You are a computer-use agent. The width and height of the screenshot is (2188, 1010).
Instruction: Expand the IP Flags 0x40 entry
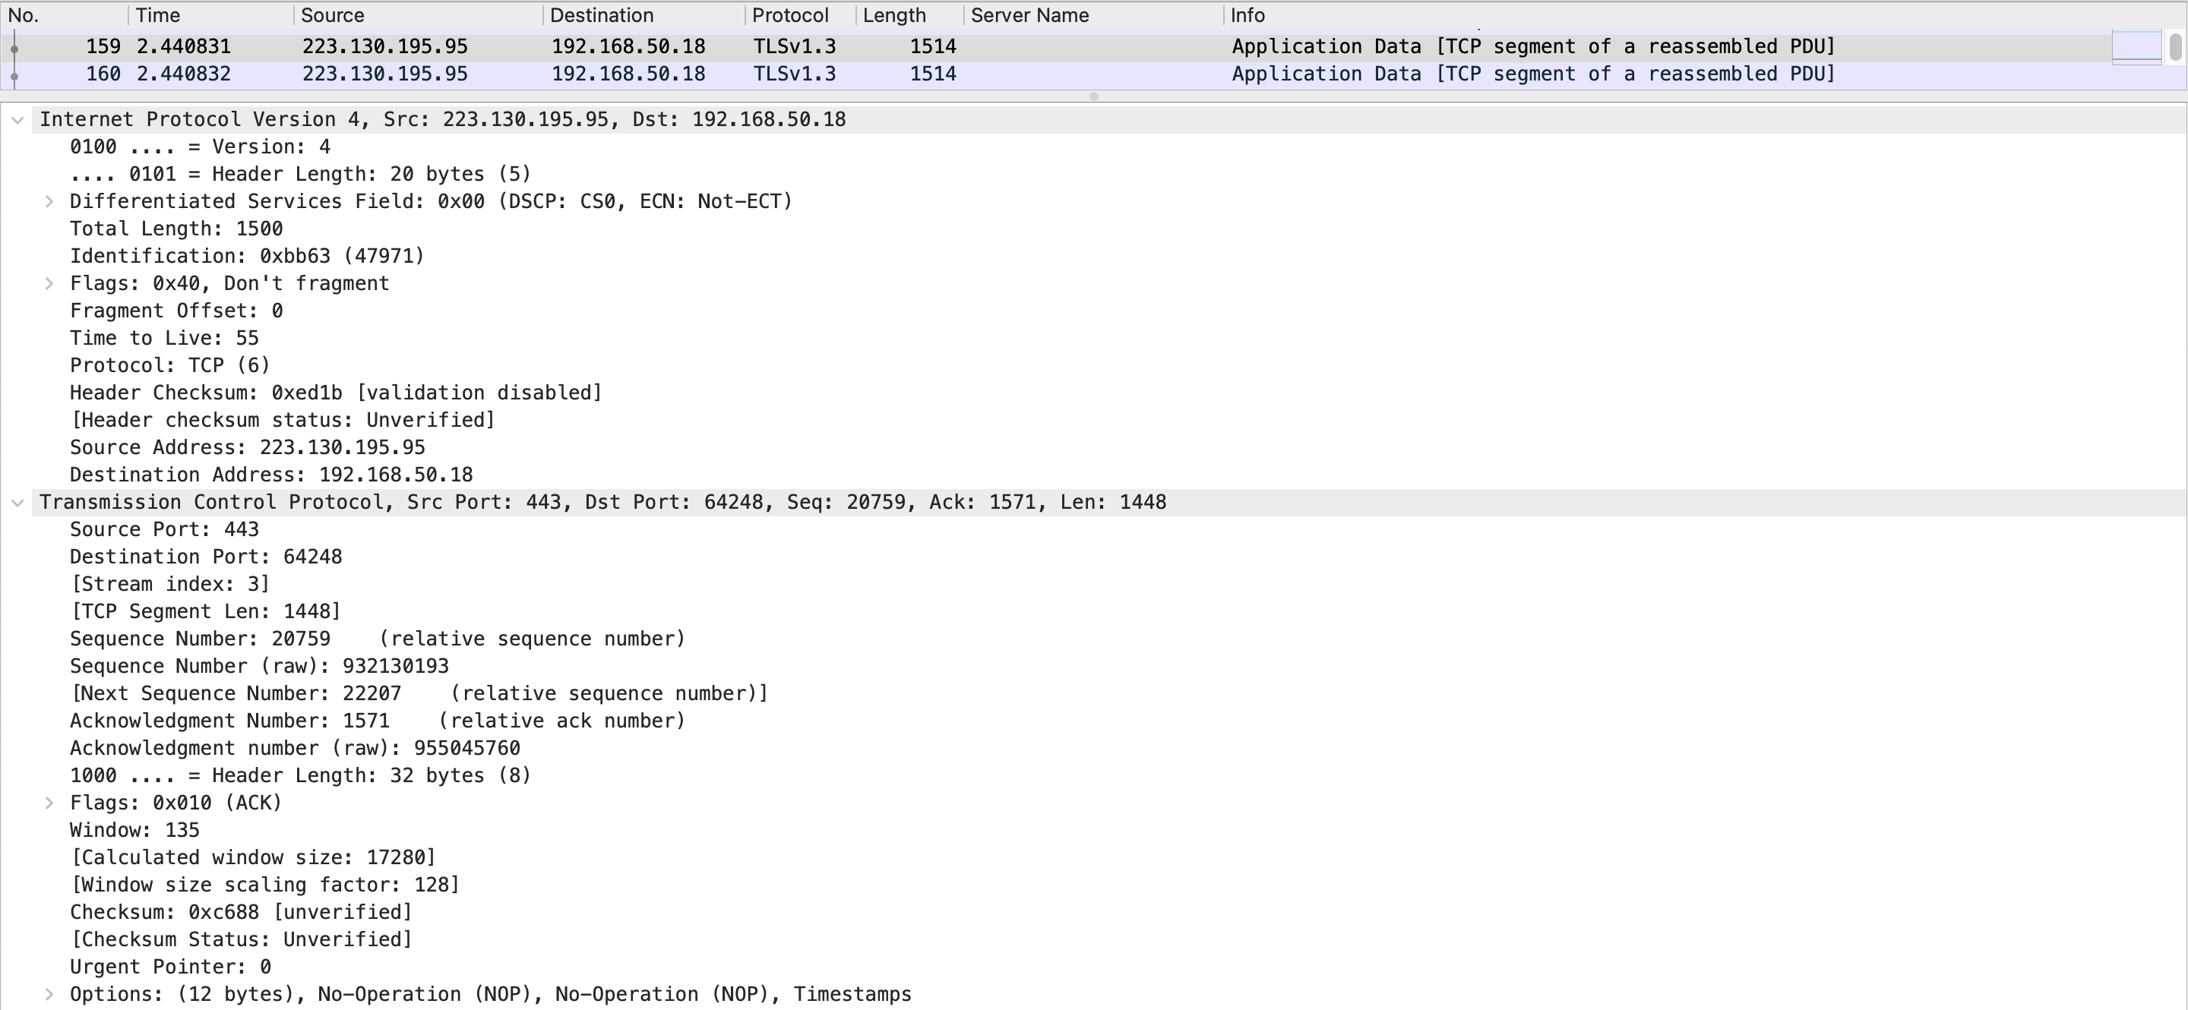click(49, 283)
